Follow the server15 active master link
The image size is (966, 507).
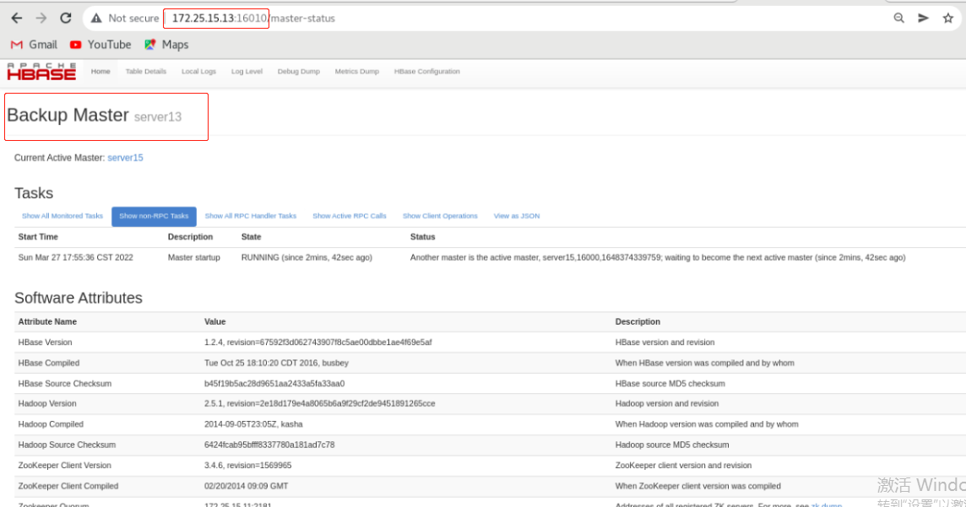(125, 158)
